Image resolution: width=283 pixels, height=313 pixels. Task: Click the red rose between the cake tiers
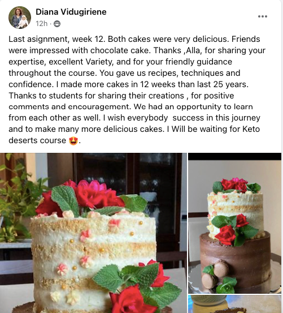[225, 235]
